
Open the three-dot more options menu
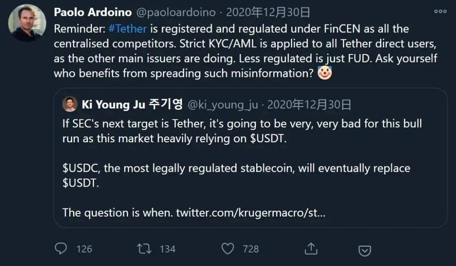pos(440,11)
